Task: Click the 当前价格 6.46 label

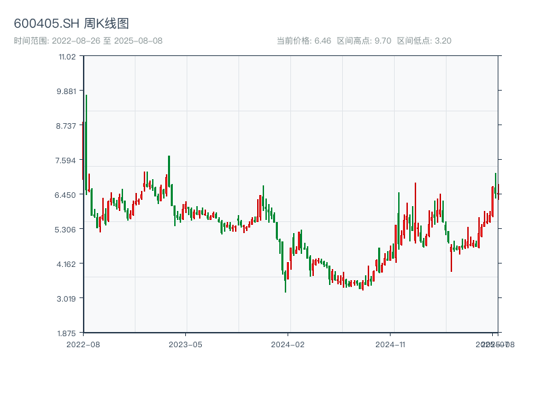Action: [303, 41]
